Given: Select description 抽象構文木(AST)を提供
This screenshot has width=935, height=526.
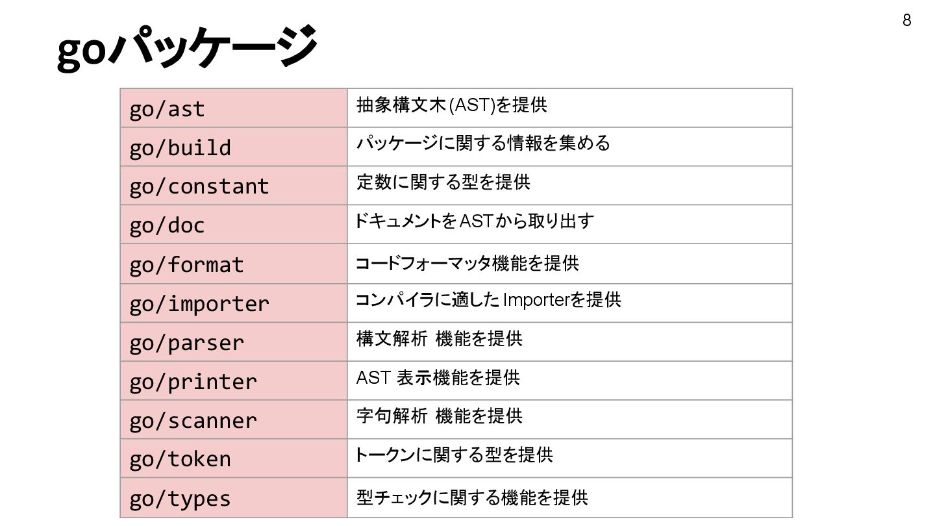Looking at the screenshot, I should (x=452, y=105).
